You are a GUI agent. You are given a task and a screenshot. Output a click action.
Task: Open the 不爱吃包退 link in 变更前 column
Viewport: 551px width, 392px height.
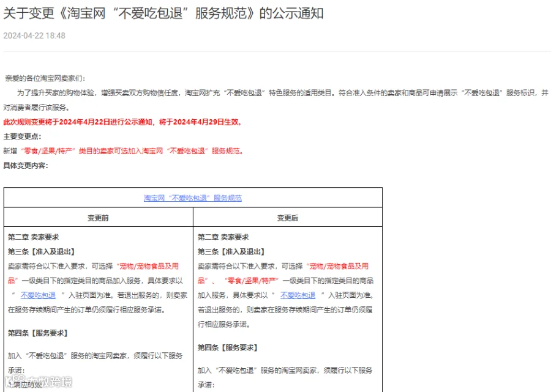click(38, 295)
